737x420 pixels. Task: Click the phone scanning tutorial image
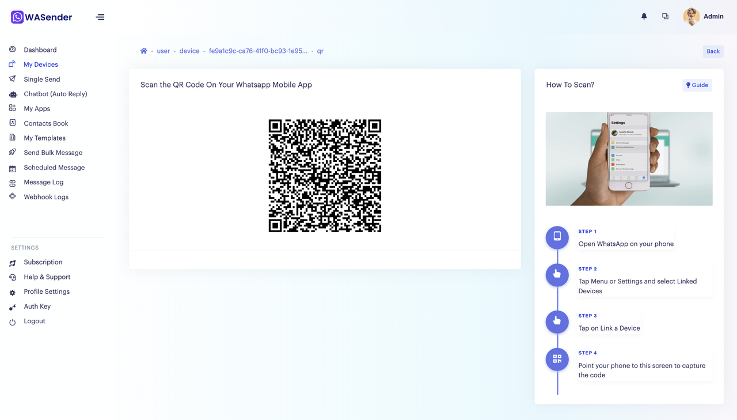click(x=629, y=159)
